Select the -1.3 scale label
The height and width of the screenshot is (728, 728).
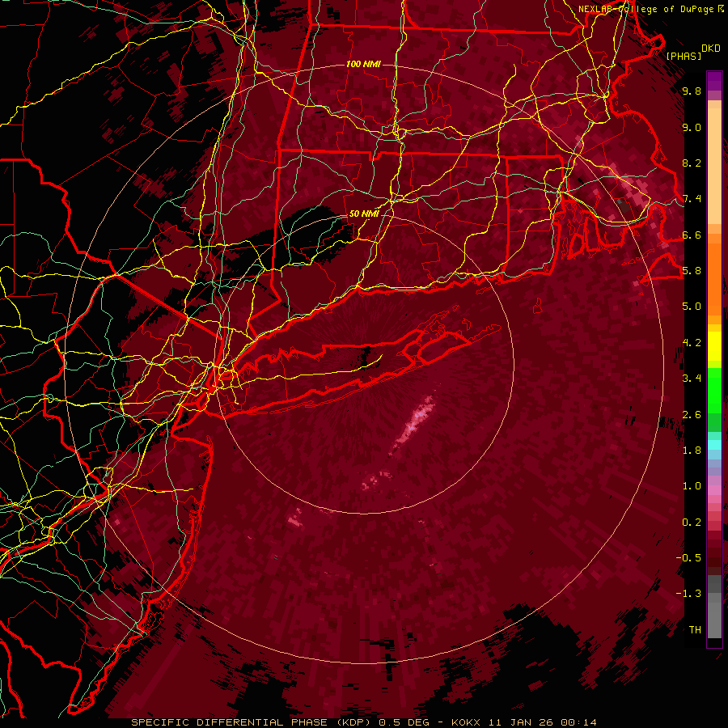pyautogui.click(x=688, y=594)
